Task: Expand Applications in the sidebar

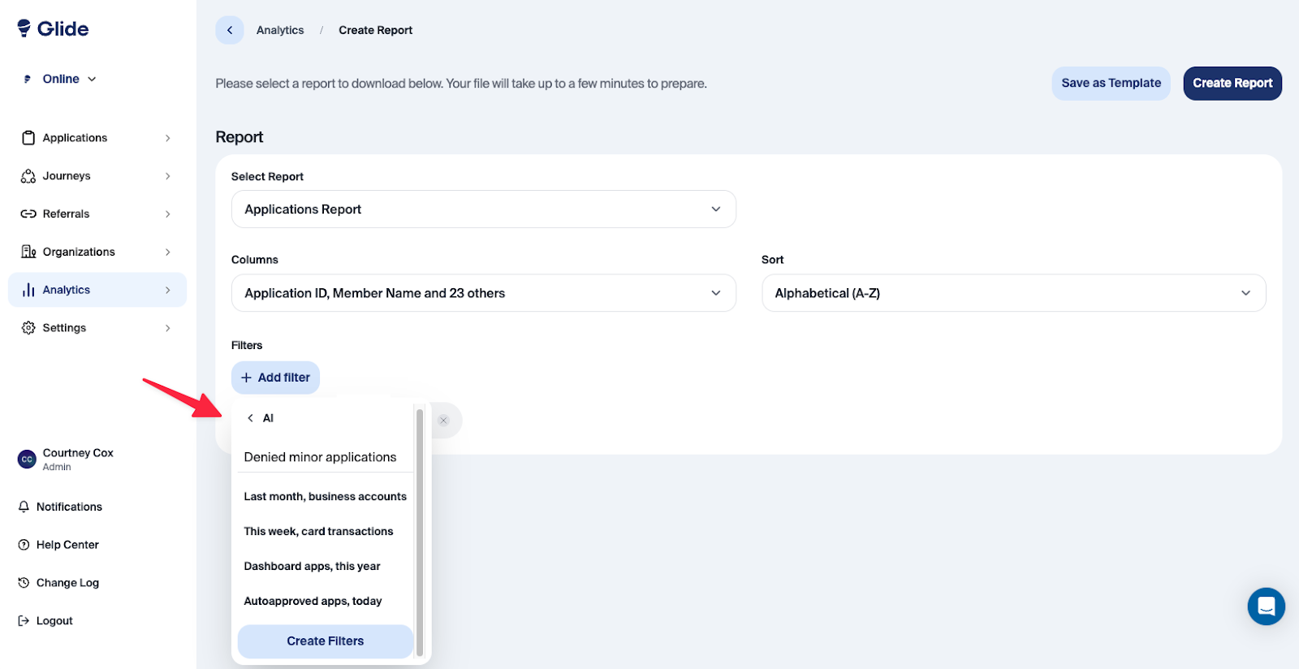Action: tap(76, 138)
